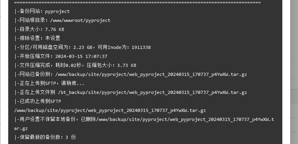
Task: Click the 目录大小 label text
Action: [x=30, y=29]
